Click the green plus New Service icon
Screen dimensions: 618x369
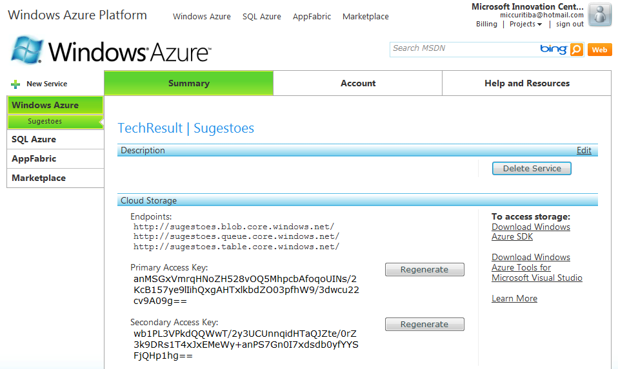click(x=15, y=84)
